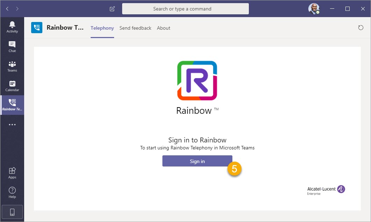The height and width of the screenshot is (222, 371).
Task: Focus the Search or type a command box
Action: pyautogui.click(x=185, y=9)
